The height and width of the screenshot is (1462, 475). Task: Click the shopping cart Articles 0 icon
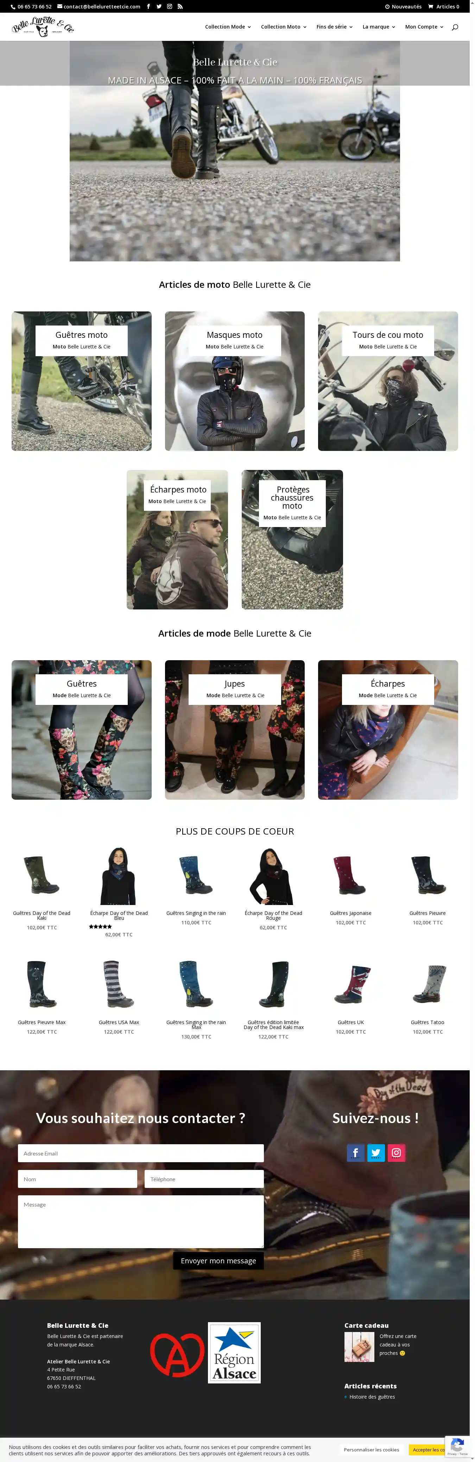click(x=444, y=6)
